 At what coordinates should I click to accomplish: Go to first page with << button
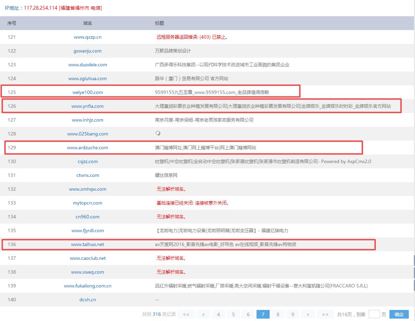pyautogui.click(x=186, y=314)
